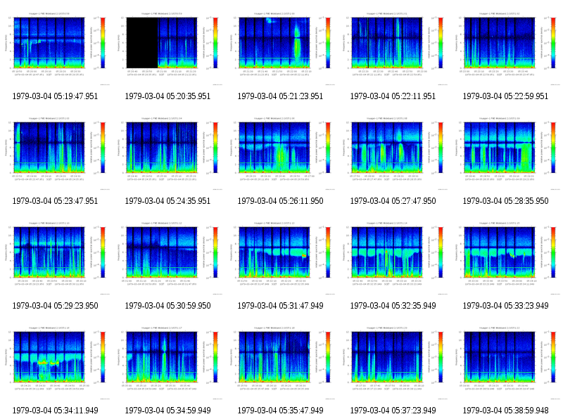Open the 05:33:23.949 spectrogram thumbnail
This screenshot has height=419, width=563.
pyautogui.click(x=505, y=258)
